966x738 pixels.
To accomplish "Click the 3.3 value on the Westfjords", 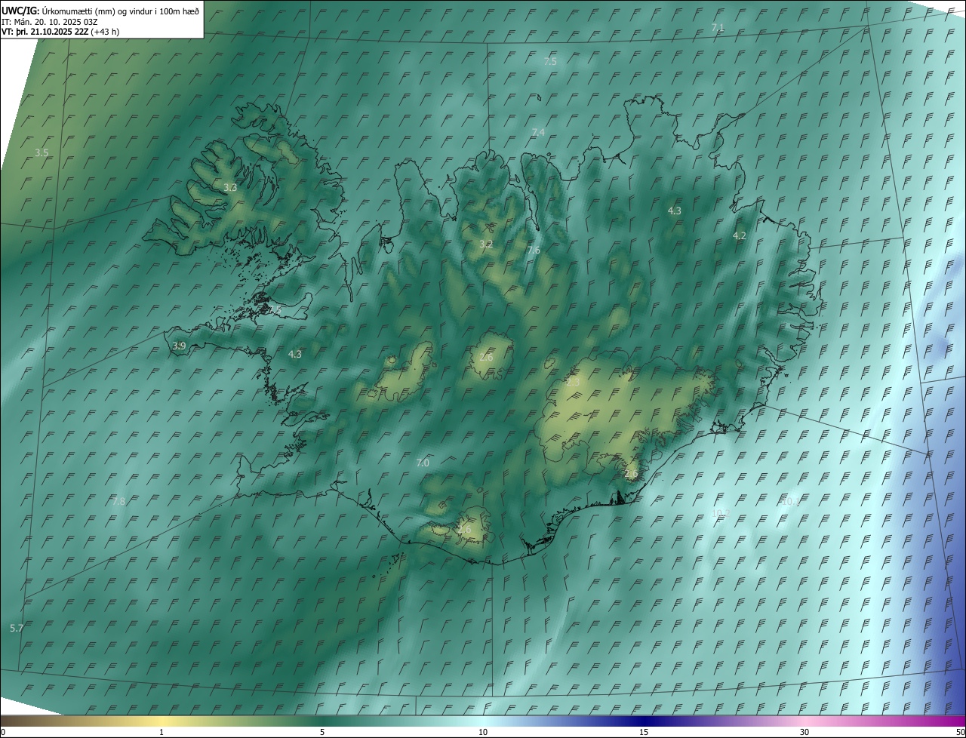I will point(230,187).
